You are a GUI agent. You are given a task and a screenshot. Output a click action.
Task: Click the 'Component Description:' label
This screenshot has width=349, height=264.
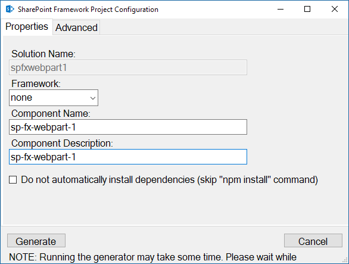click(x=62, y=143)
